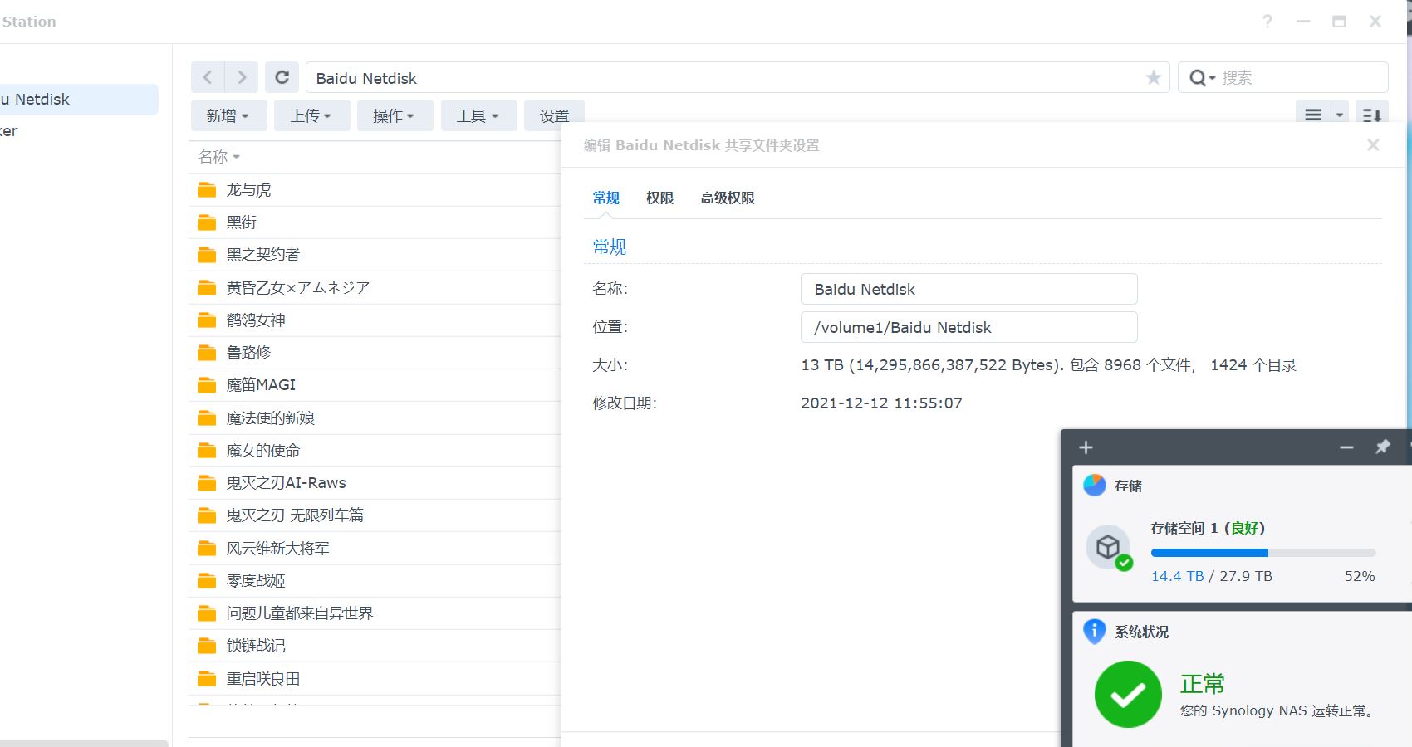Switch to the 高级权限 tab

[x=727, y=198]
